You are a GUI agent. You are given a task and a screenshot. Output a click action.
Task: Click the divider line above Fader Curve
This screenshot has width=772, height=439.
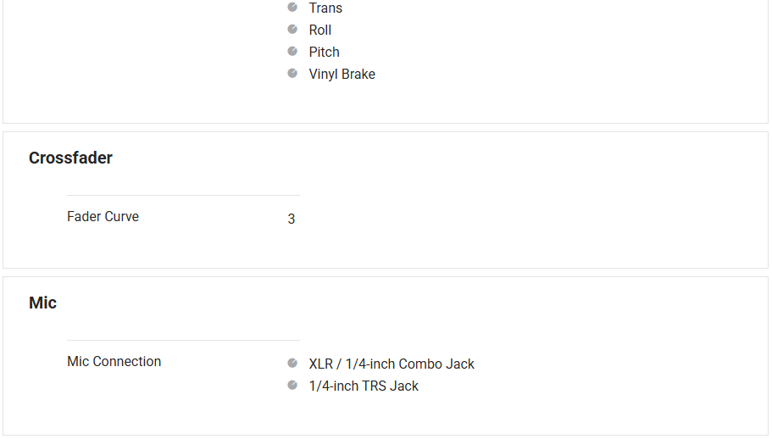point(183,196)
